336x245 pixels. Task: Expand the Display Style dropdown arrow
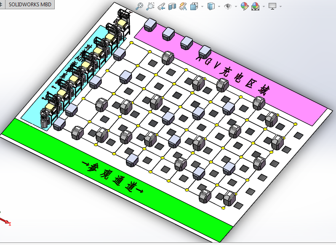[x=219, y=7]
